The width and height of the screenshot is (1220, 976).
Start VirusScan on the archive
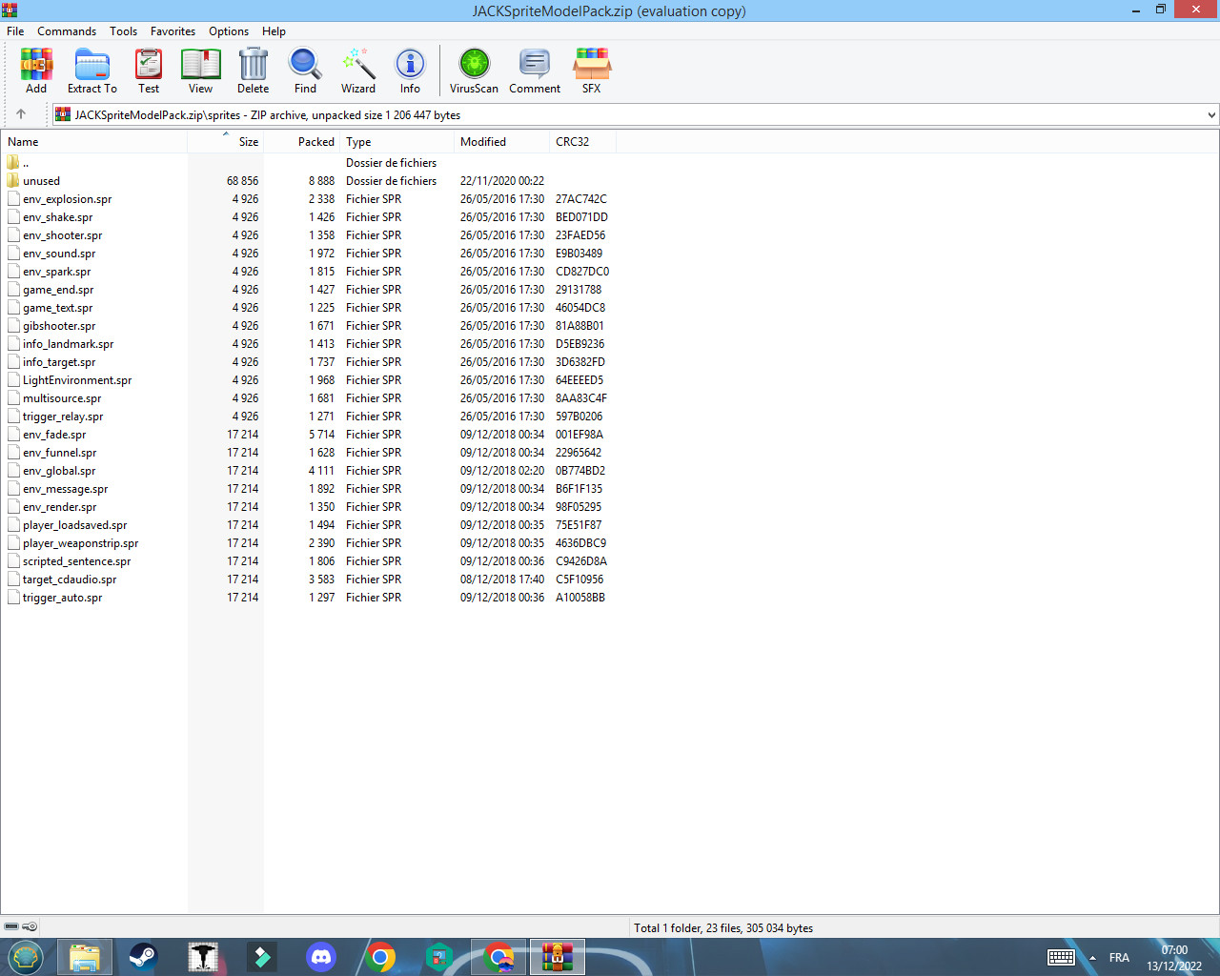[x=474, y=71]
